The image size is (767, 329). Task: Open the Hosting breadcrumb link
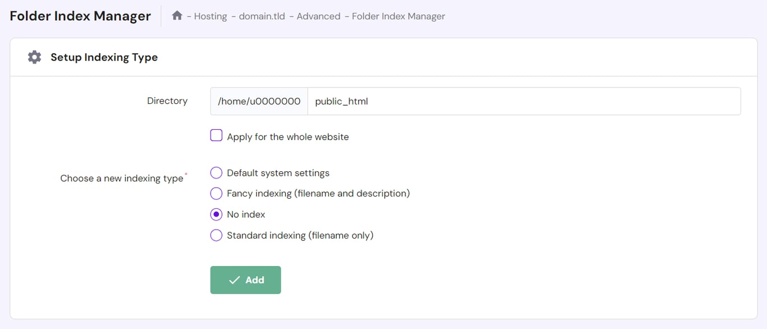(x=209, y=16)
